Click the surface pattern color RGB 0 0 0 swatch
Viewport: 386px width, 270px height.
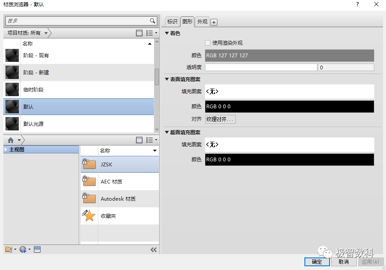(289, 107)
